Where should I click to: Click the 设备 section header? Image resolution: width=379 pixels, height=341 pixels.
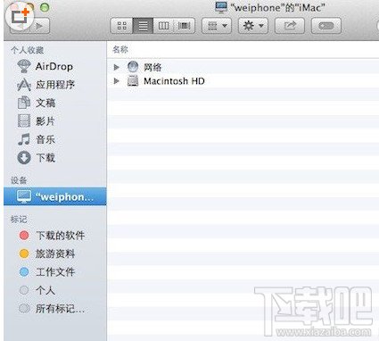pos(19,180)
